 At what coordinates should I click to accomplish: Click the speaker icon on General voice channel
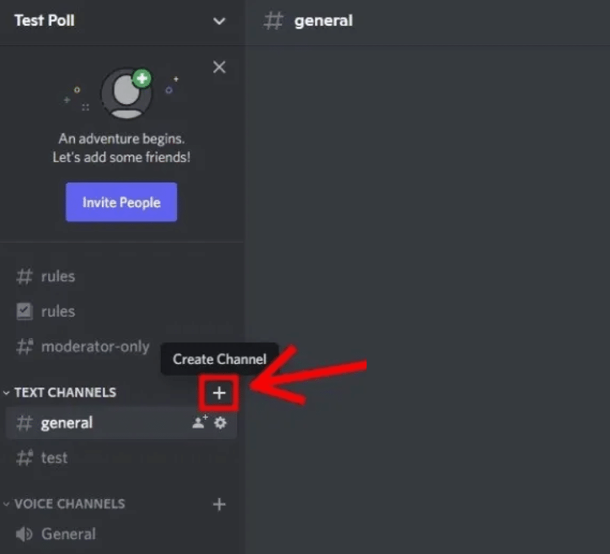coord(23,534)
